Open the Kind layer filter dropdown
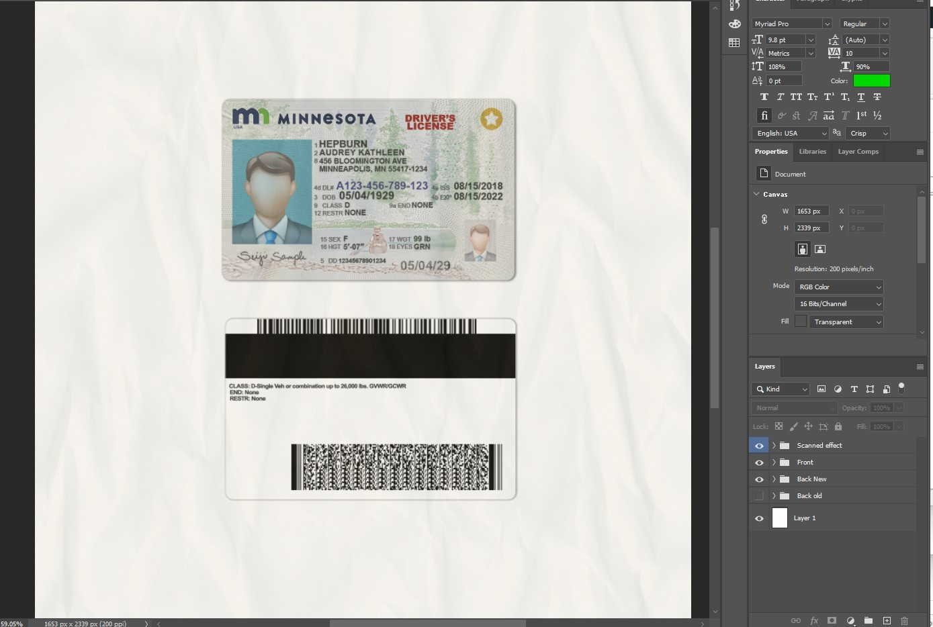 pos(781,389)
